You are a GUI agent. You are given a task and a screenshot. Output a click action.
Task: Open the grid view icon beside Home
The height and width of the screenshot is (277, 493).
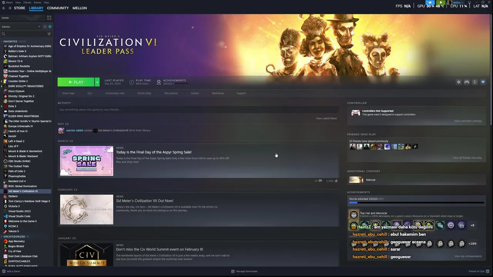(49, 18)
